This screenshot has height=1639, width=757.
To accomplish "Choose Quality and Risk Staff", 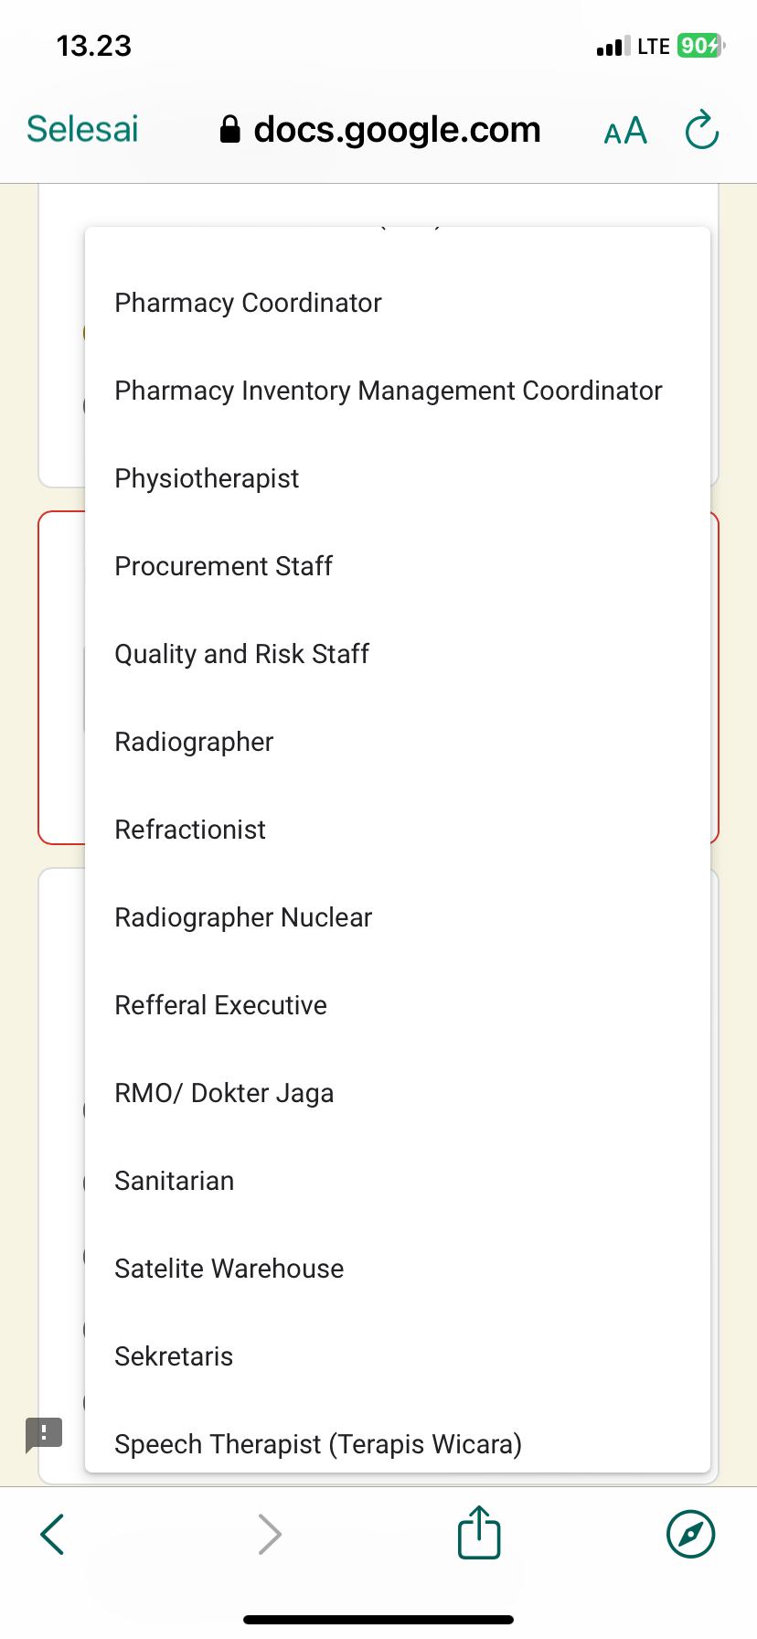I will [x=242, y=654].
